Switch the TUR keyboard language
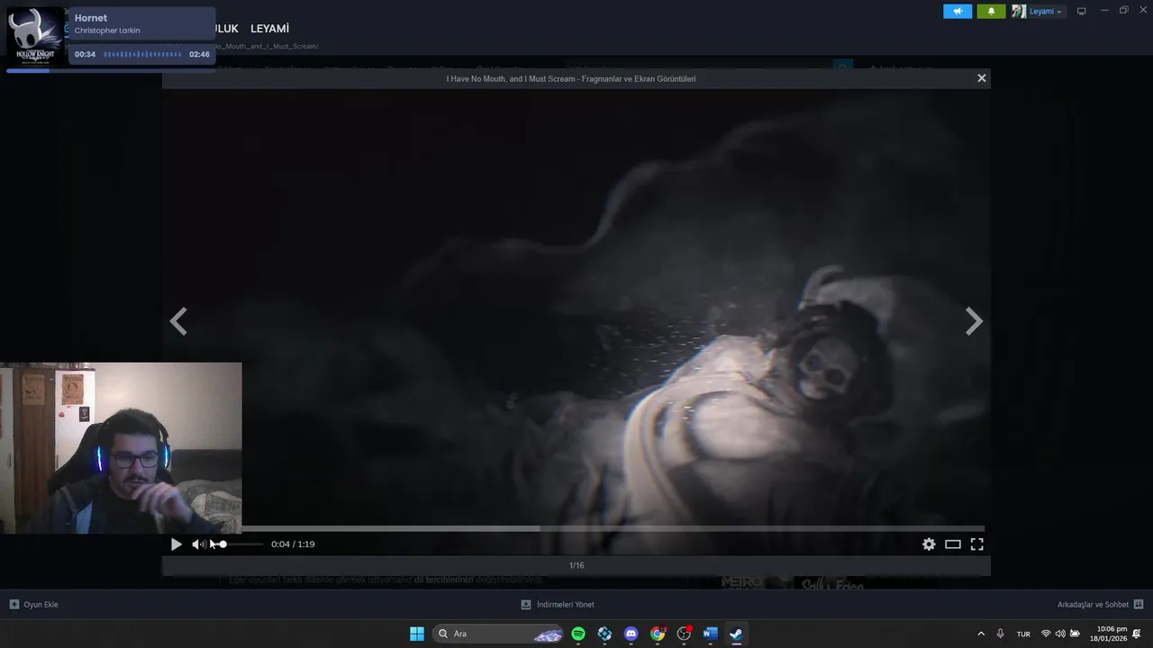 (1023, 634)
